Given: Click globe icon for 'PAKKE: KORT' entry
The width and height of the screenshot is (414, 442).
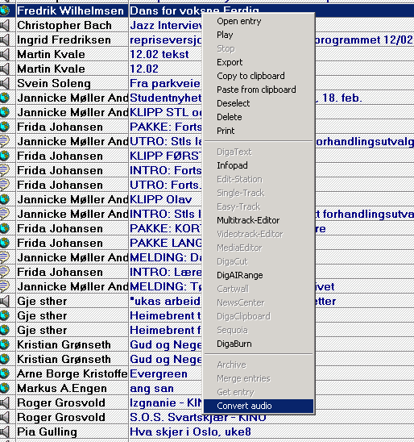Looking at the screenshot, I should click(x=5, y=228).
